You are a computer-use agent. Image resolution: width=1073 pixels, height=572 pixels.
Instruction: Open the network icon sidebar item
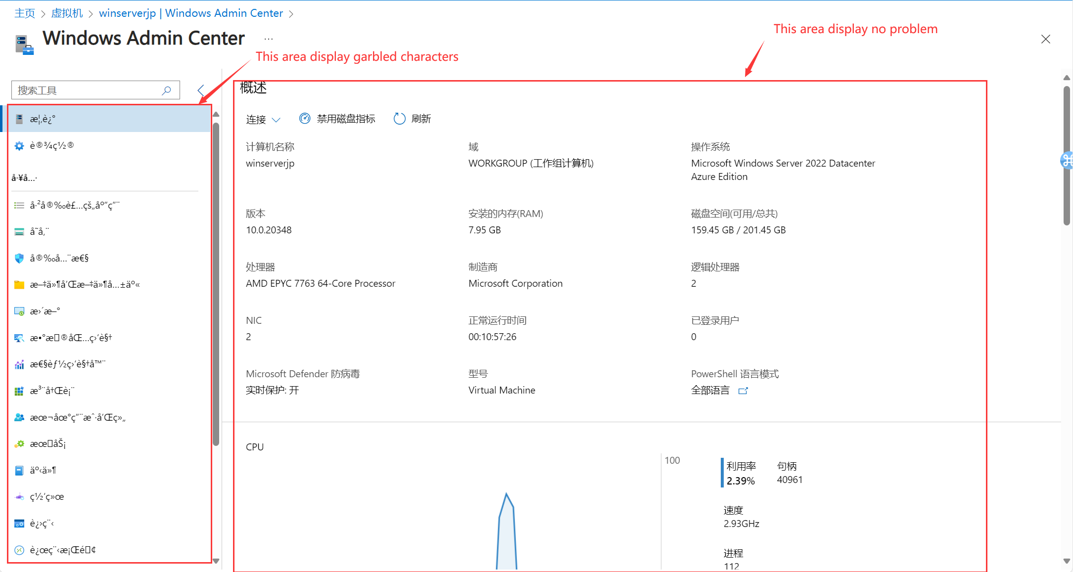click(x=106, y=497)
